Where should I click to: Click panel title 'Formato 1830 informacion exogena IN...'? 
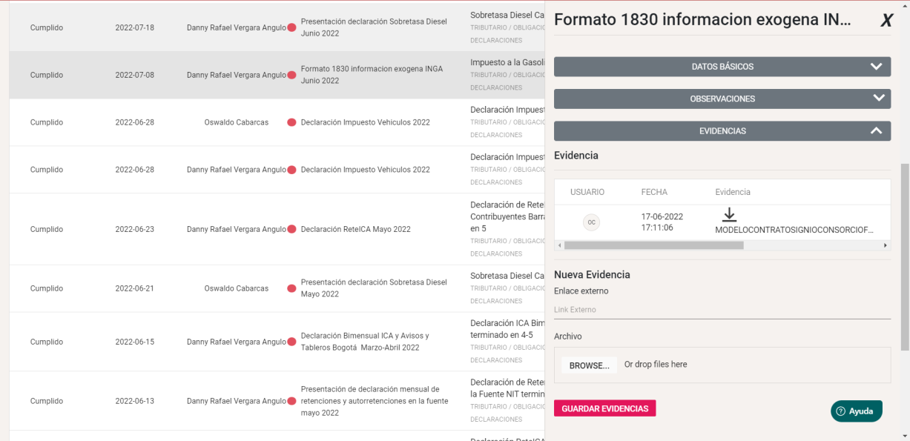click(x=702, y=20)
